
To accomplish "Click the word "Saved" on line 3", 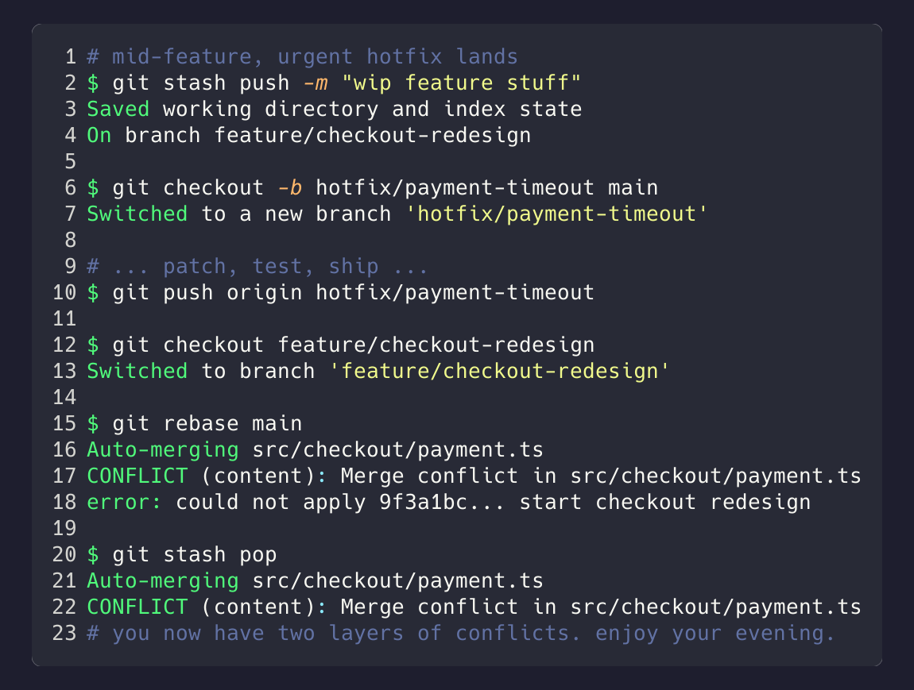I will click(x=118, y=110).
